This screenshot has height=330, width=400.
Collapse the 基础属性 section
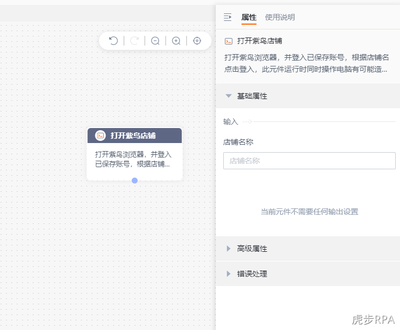(228, 96)
